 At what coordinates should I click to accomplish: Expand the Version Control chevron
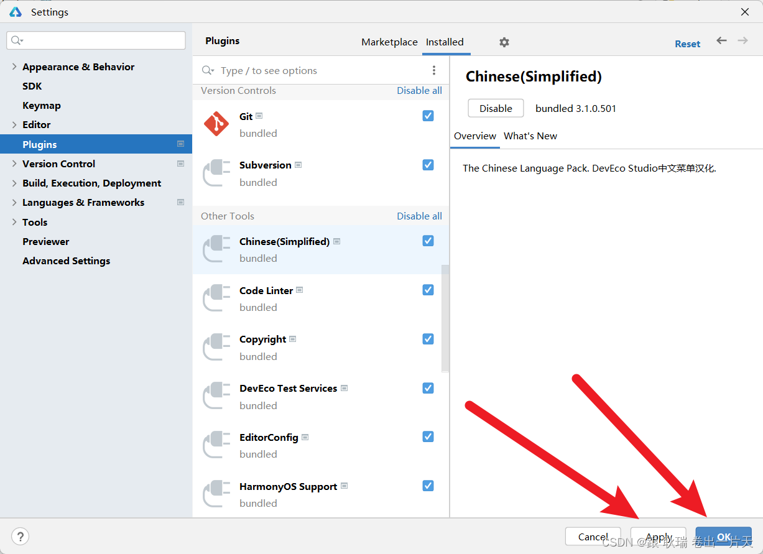tap(14, 164)
